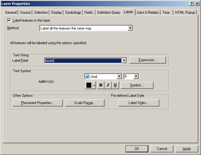The width and height of the screenshot is (201, 155).
Task: Open Placement Properties dialog
Action: [x=37, y=103]
